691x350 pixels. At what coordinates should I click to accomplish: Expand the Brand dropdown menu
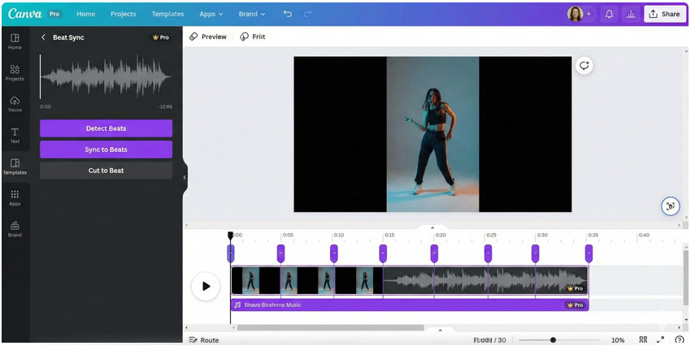tap(250, 14)
